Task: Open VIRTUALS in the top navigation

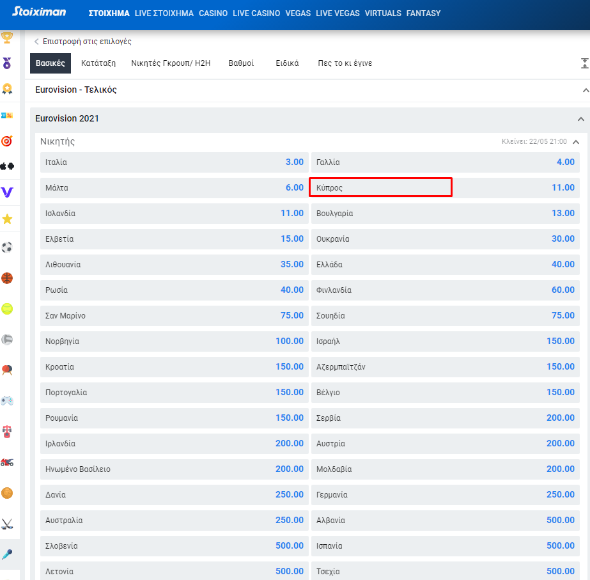Action: coord(383,13)
